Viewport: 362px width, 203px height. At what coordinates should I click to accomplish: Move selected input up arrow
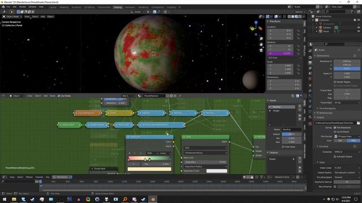[x=300, y=116]
